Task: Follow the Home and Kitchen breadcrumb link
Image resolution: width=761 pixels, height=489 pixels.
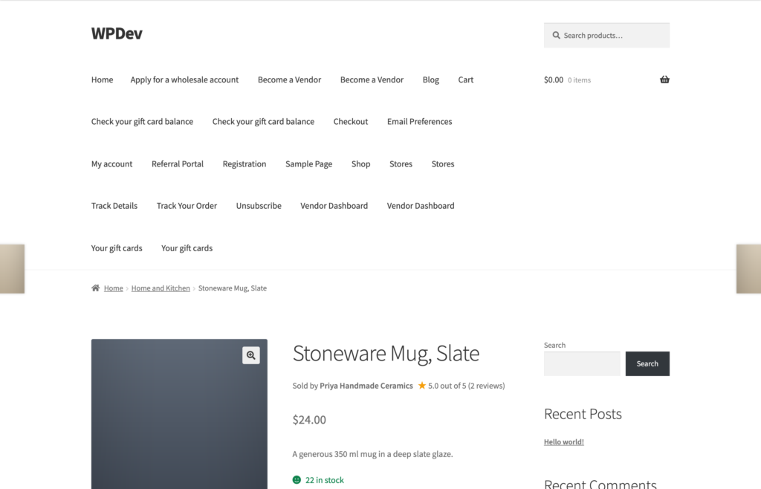Action: point(161,288)
